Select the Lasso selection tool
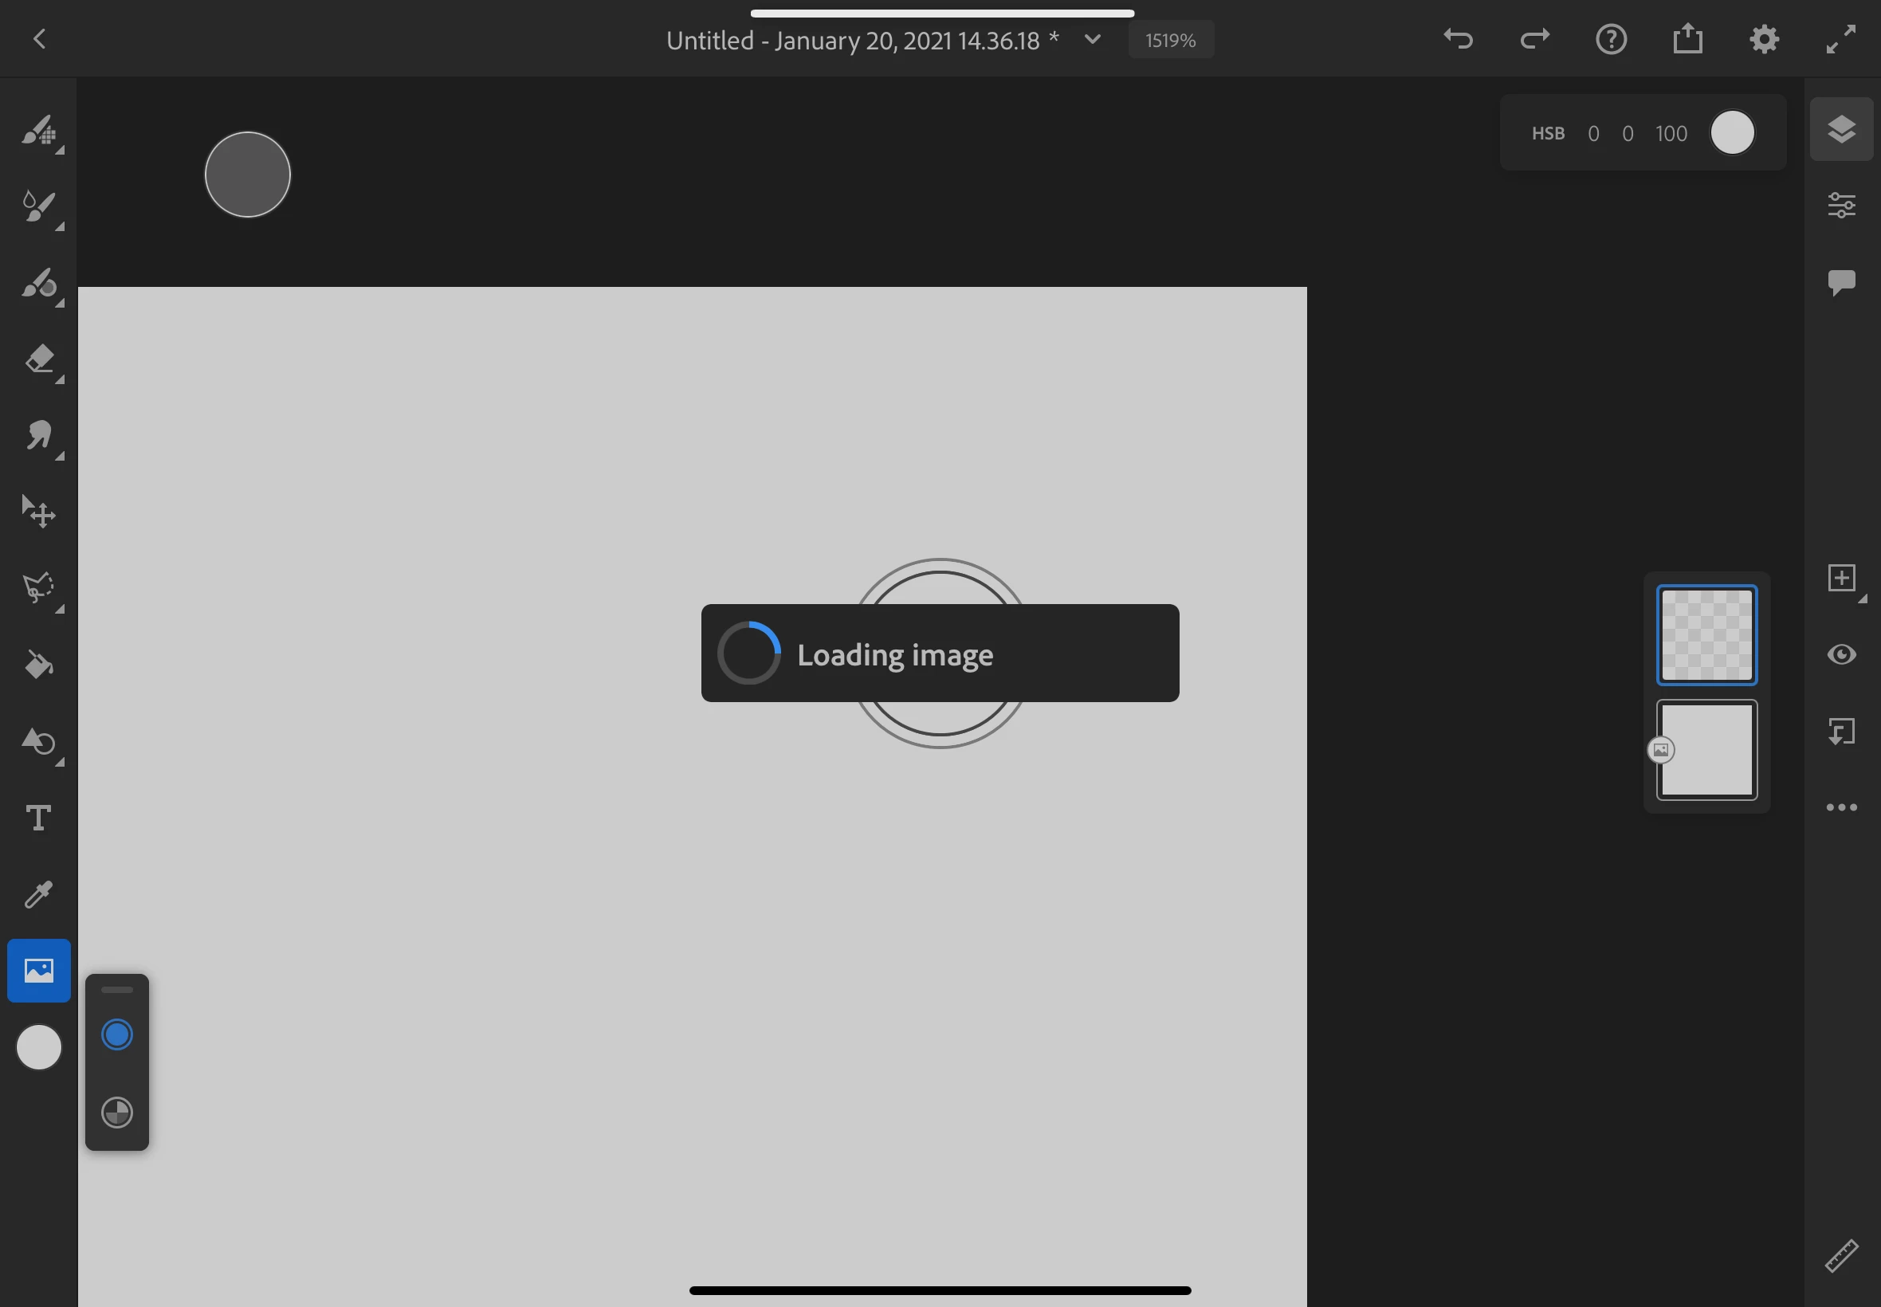Image resolution: width=1881 pixels, height=1307 pixels. [38, 587]
